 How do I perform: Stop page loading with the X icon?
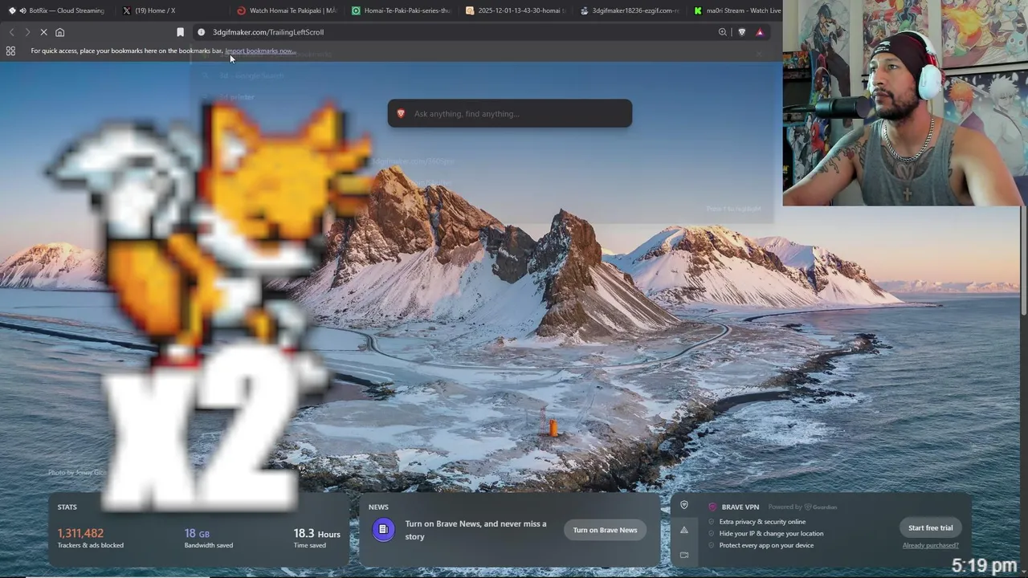tap(43, 32)
